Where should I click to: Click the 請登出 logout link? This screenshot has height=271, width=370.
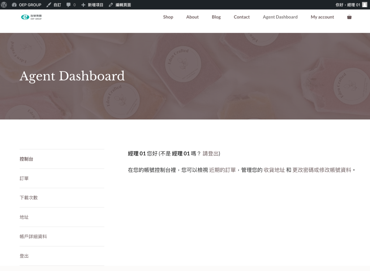tap(211, 153)
